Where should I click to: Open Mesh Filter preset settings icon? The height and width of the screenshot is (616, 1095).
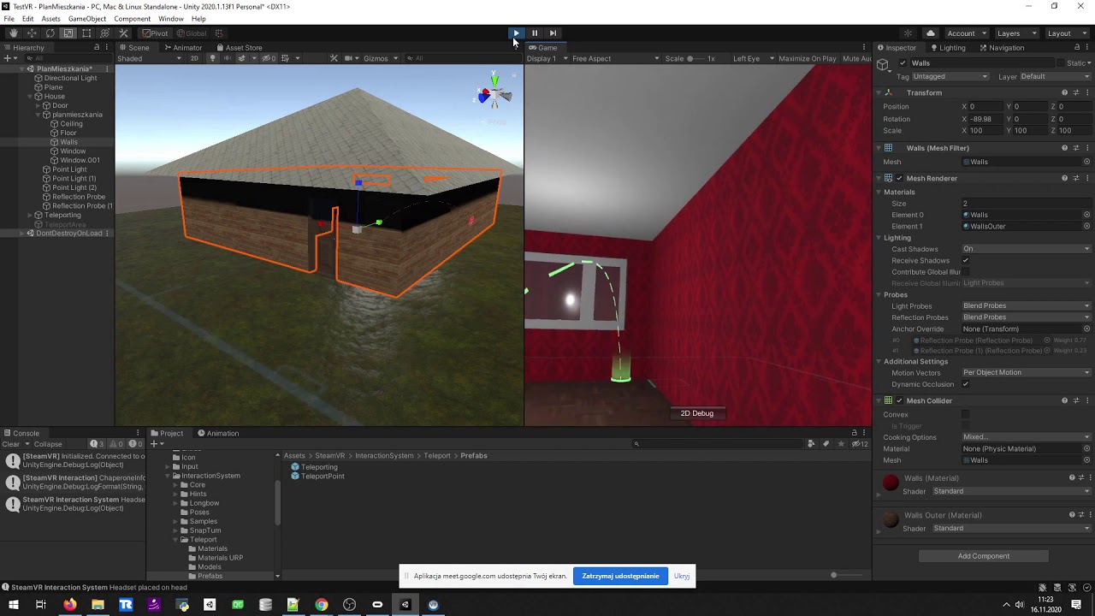tap(1076, 148)
